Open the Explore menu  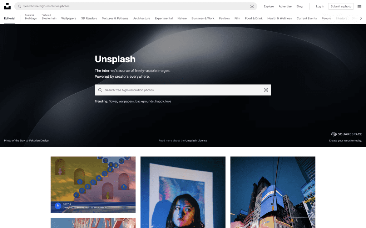pos(269,6)
